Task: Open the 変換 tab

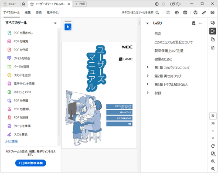Action: pyautogui.click(x=39, y=13)
